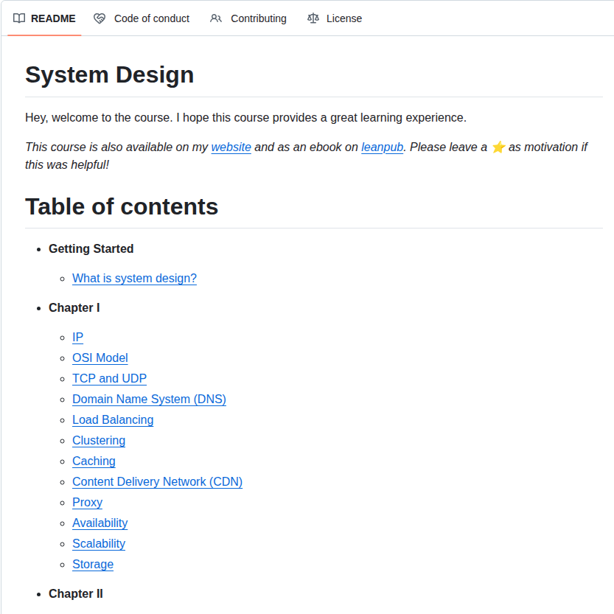
Task: Click the star emoji in the intro paragraph
Action: point(498,147)
